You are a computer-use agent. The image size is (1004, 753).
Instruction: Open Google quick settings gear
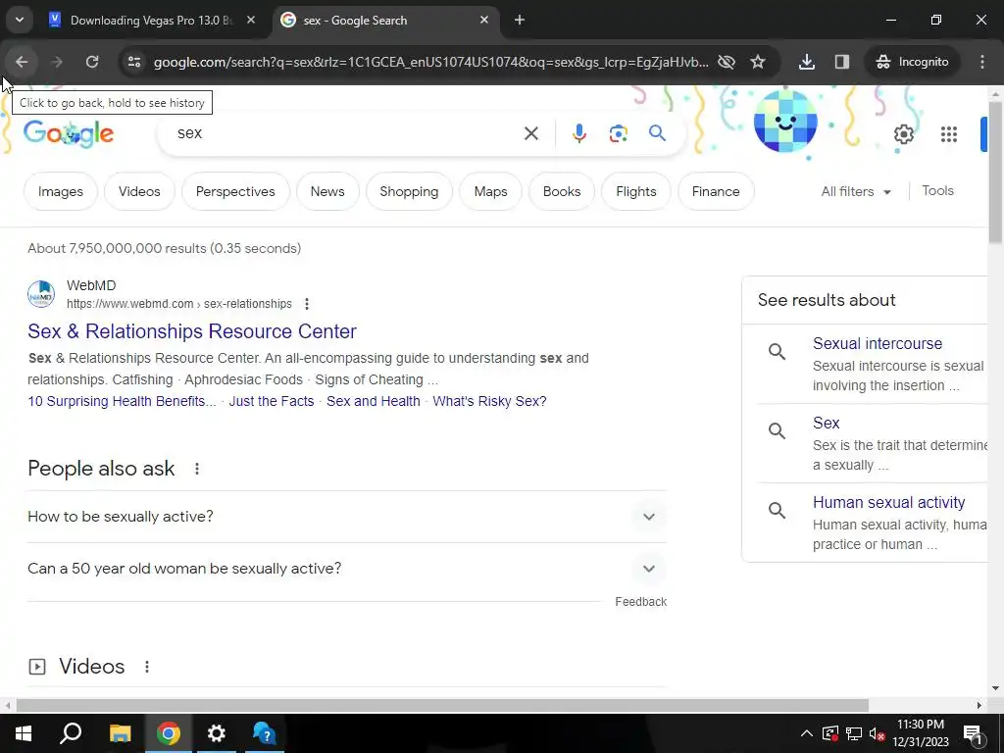(x=903, y=133)
